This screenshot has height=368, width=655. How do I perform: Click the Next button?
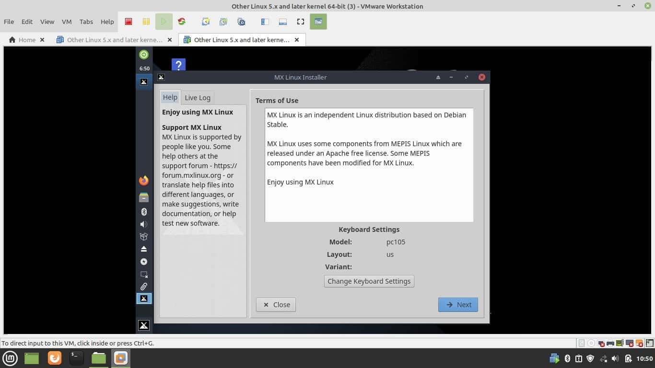click(x=458, y=305)
